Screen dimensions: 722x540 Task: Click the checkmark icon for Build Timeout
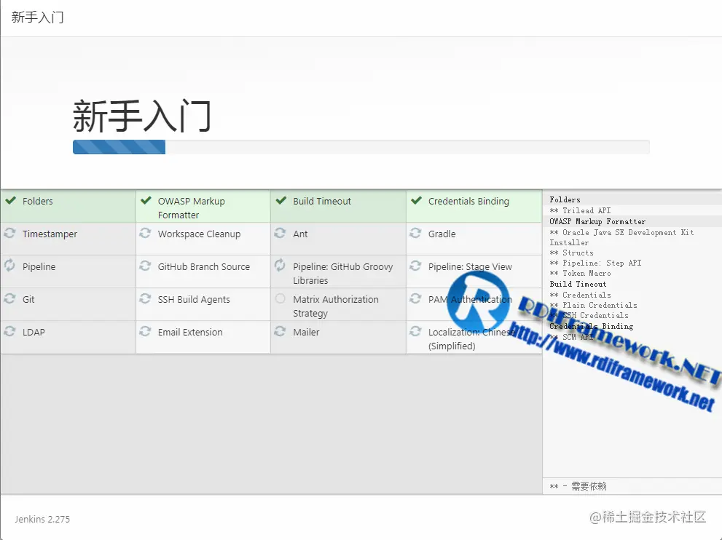click(x=281, y=201)
